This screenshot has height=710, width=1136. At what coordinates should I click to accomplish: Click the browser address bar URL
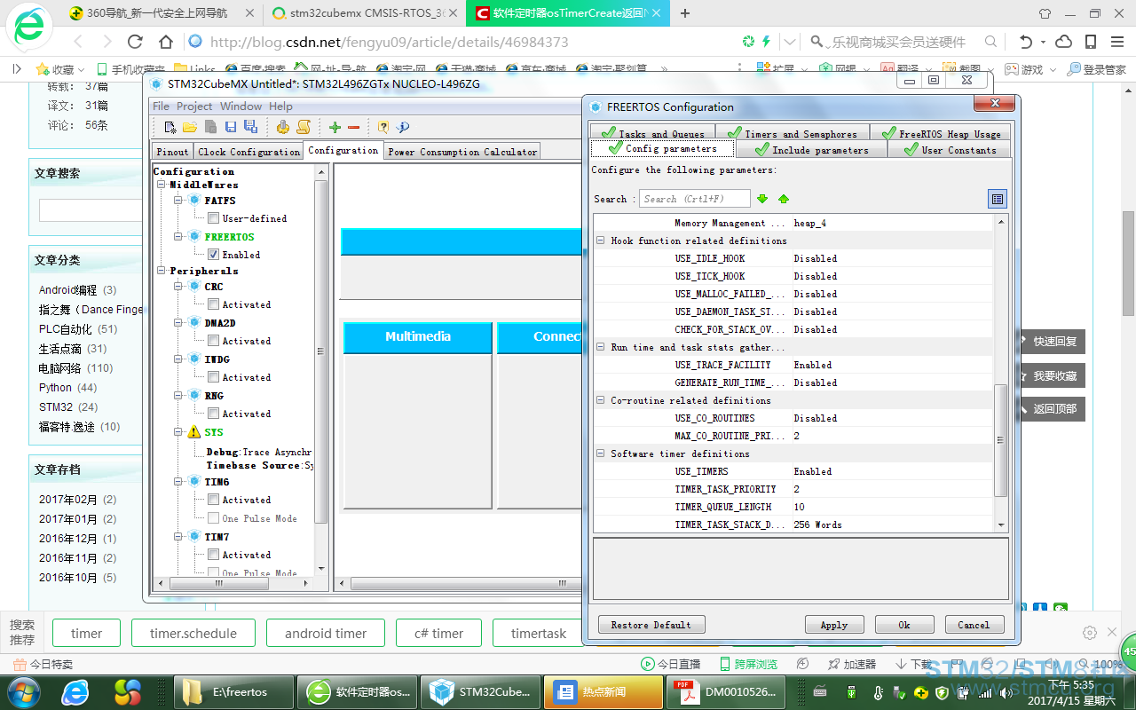click(x=389, y=42)
